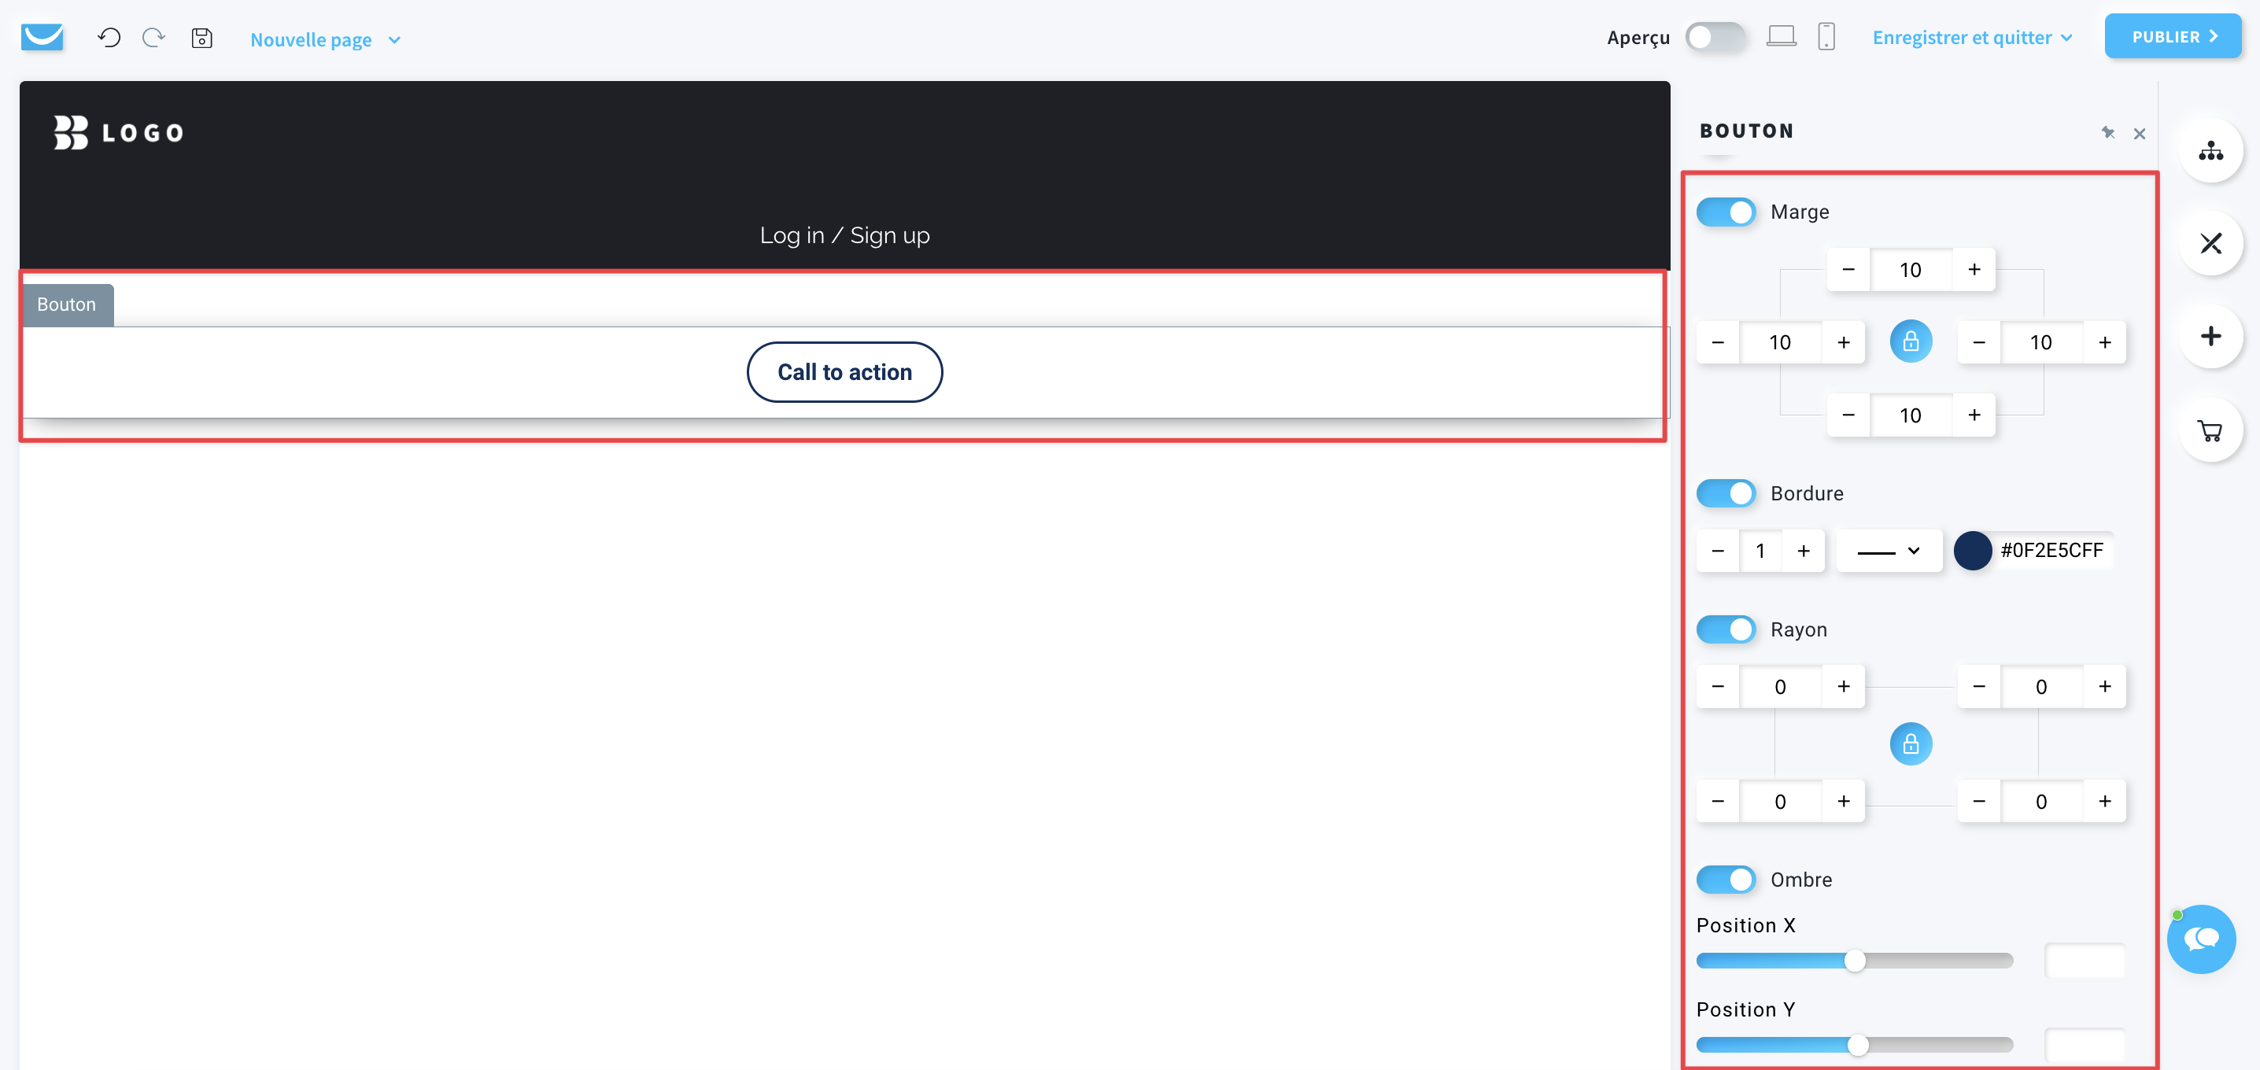Decrease the border width value
This screenshot has width=2260, height=1070.
click(1718, 551)
